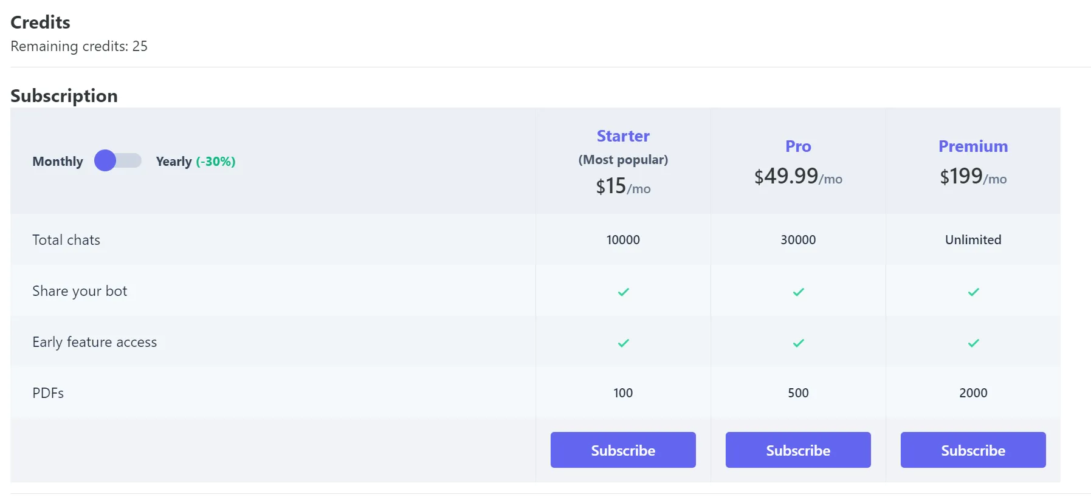Click the PDFs row label
This screenshot has width=1091, height=500.
tap(48, 393)
